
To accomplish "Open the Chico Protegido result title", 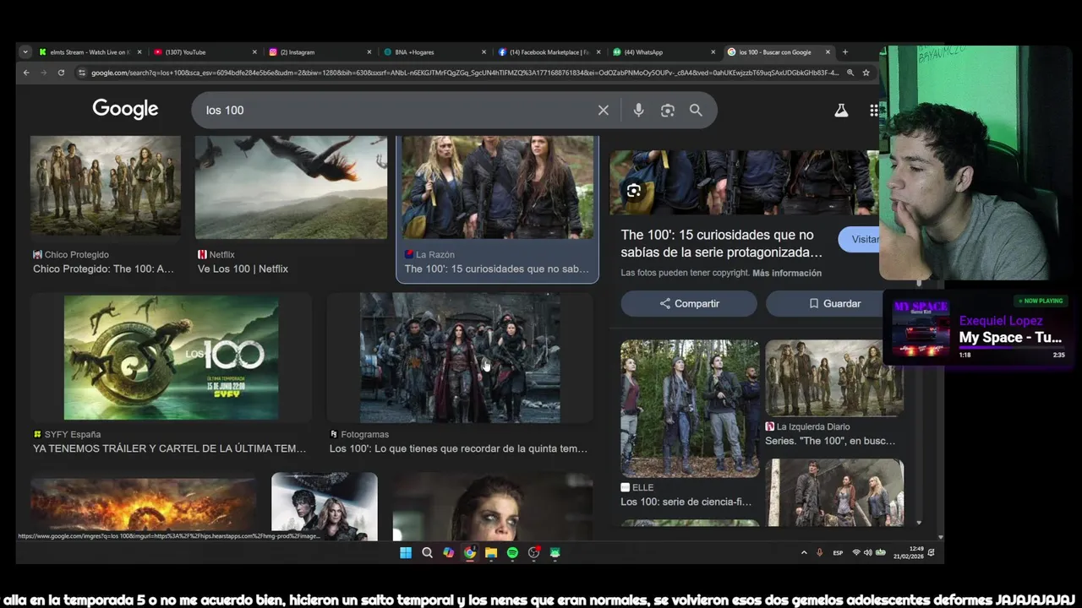I will (103, 269).
